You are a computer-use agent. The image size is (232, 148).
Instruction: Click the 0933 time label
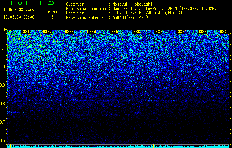[x=69, y=32]
